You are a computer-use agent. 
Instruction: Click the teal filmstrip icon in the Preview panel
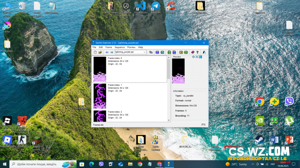click(201, 57)
